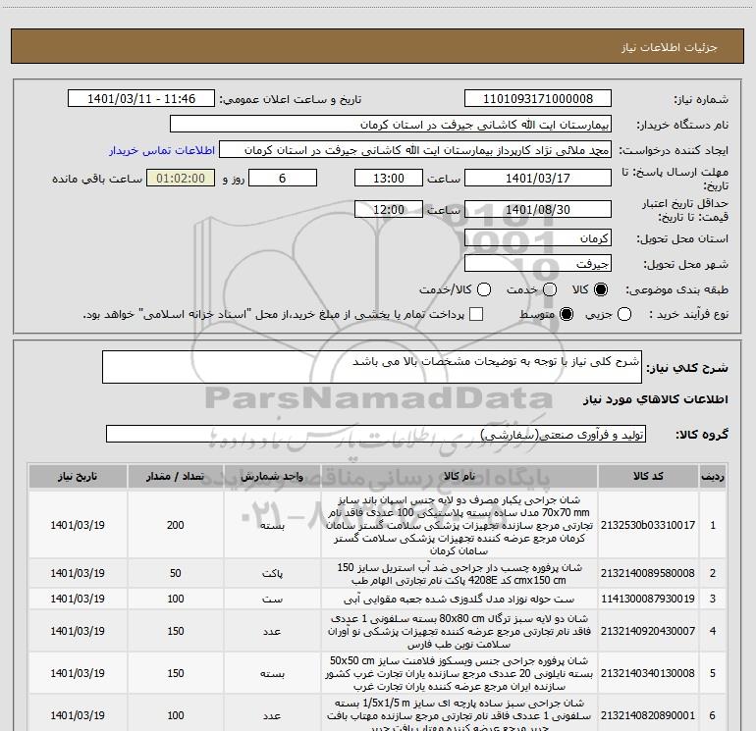Click the request creator name field

click(x=415, y=150)
